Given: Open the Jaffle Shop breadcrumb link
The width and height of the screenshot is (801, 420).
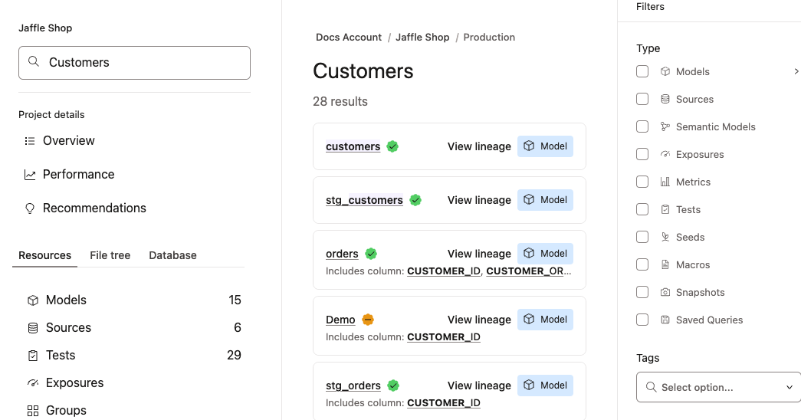Looking at the screenshot, I should [422, 37].
